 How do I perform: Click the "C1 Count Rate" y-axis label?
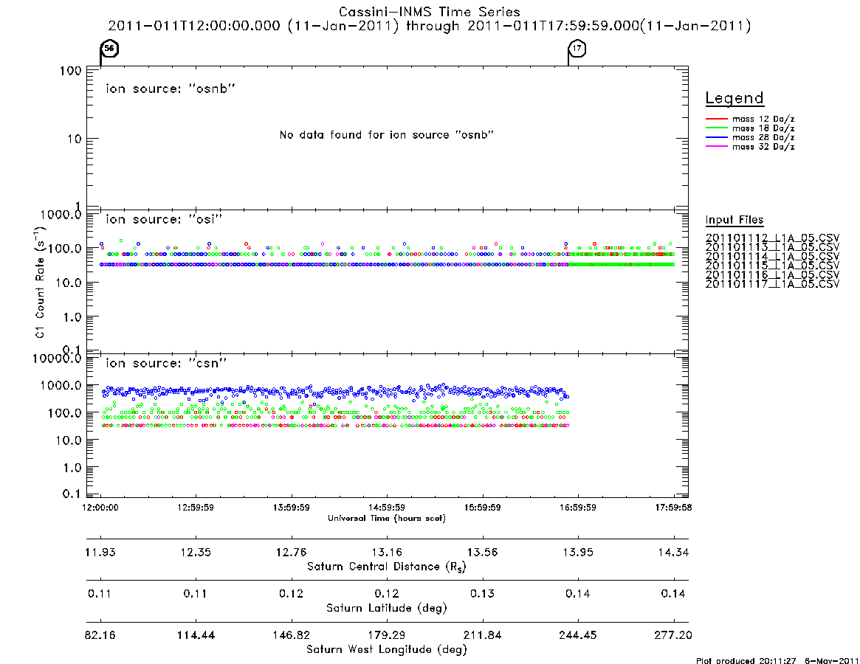tap(40, 283)
